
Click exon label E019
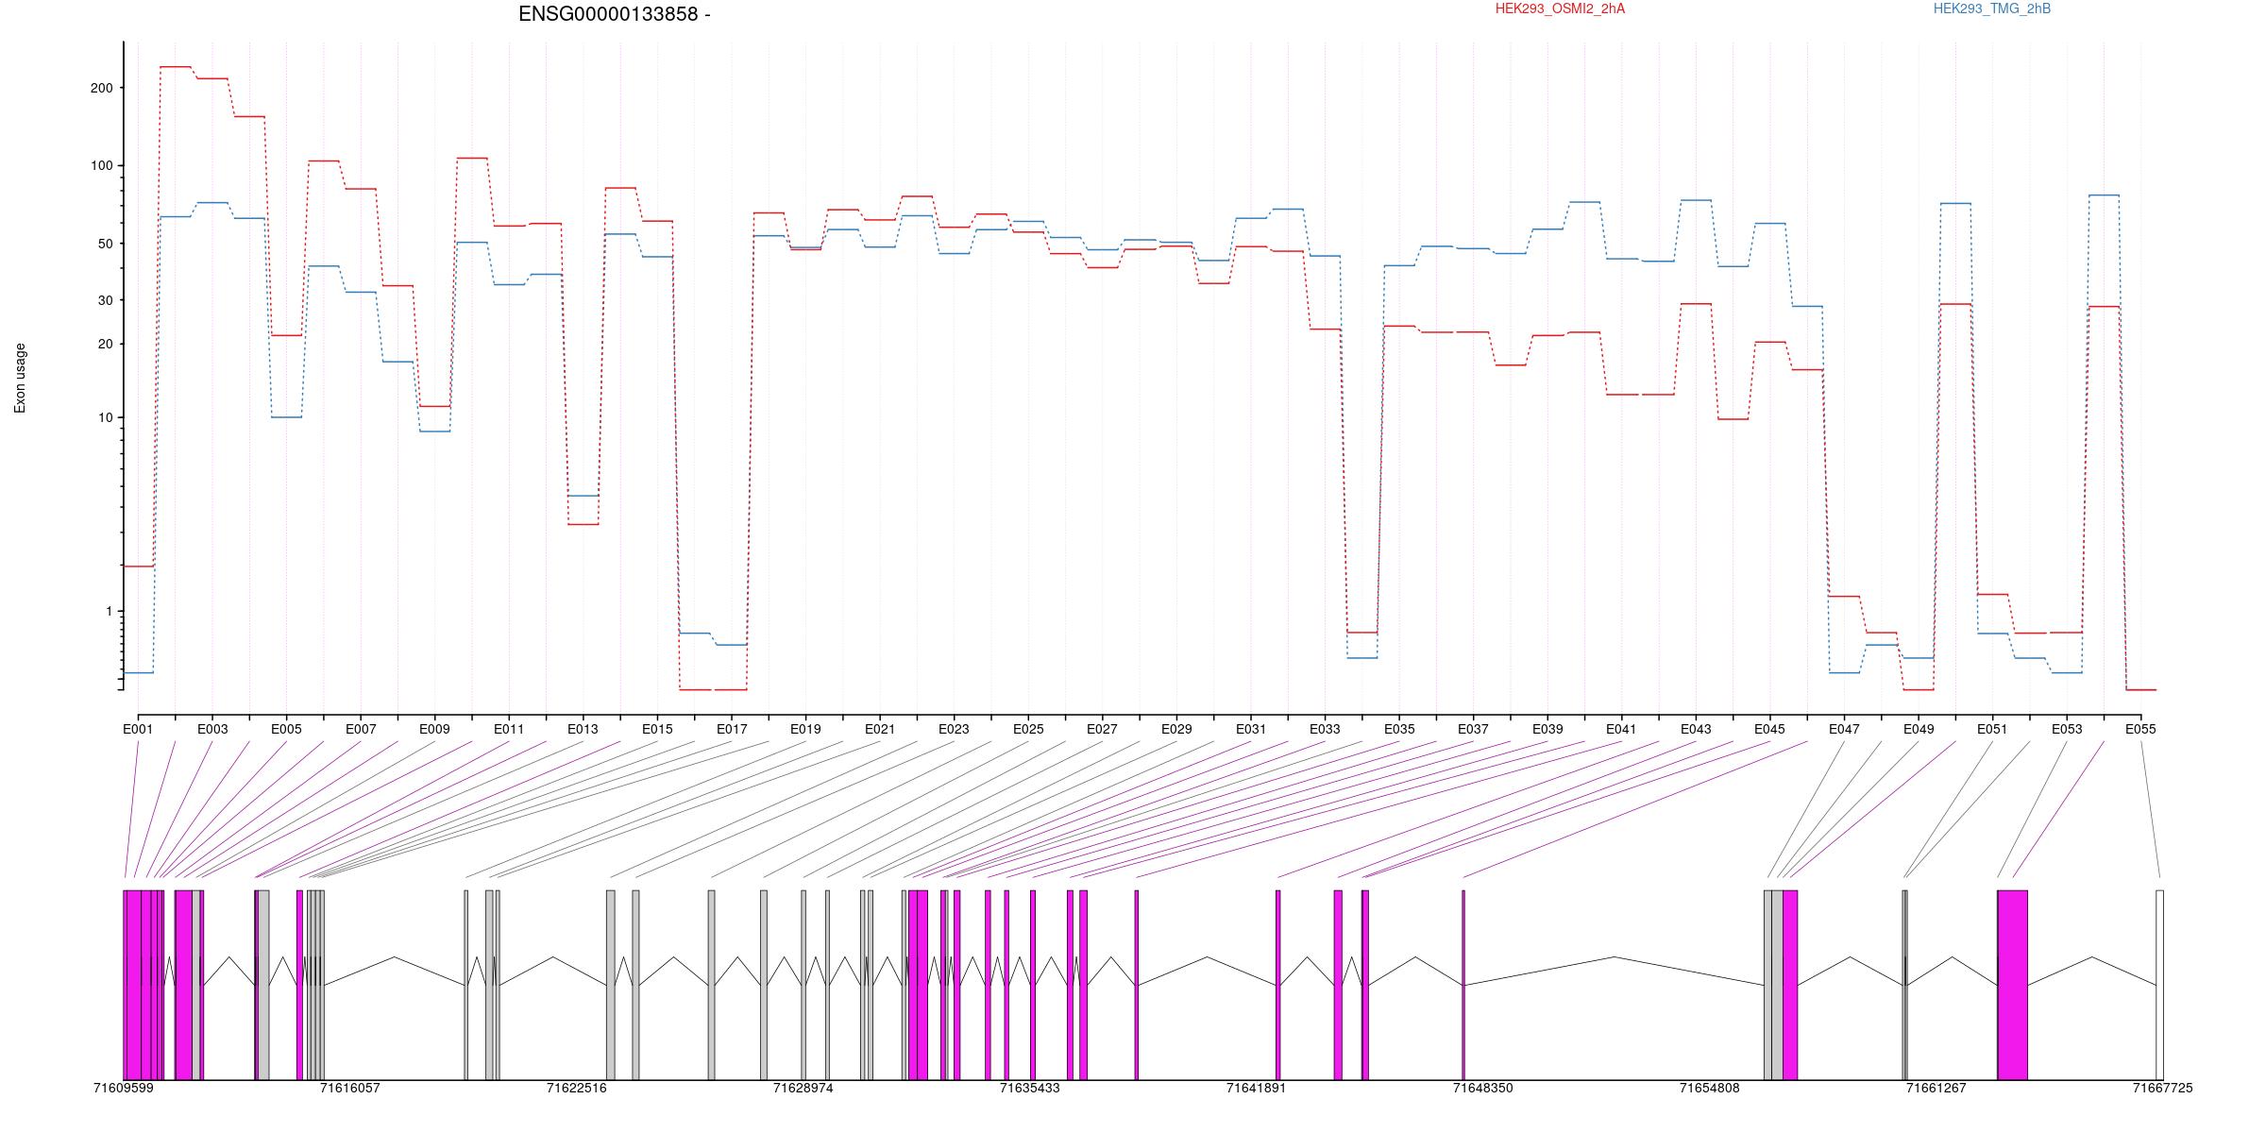click(805, 729)
